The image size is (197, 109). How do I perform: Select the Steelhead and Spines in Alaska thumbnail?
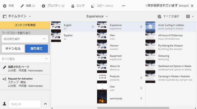pos(150,68)
